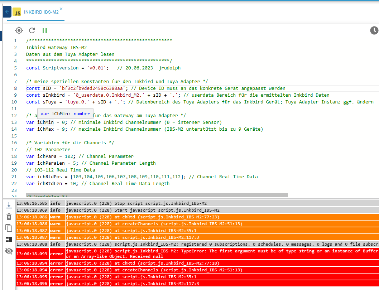Select warn entry 'at script.js.Inkbird_IBS-M2:35:1'
The height and width of the screenshot is (290, 379).
click(x=197, y=231)
